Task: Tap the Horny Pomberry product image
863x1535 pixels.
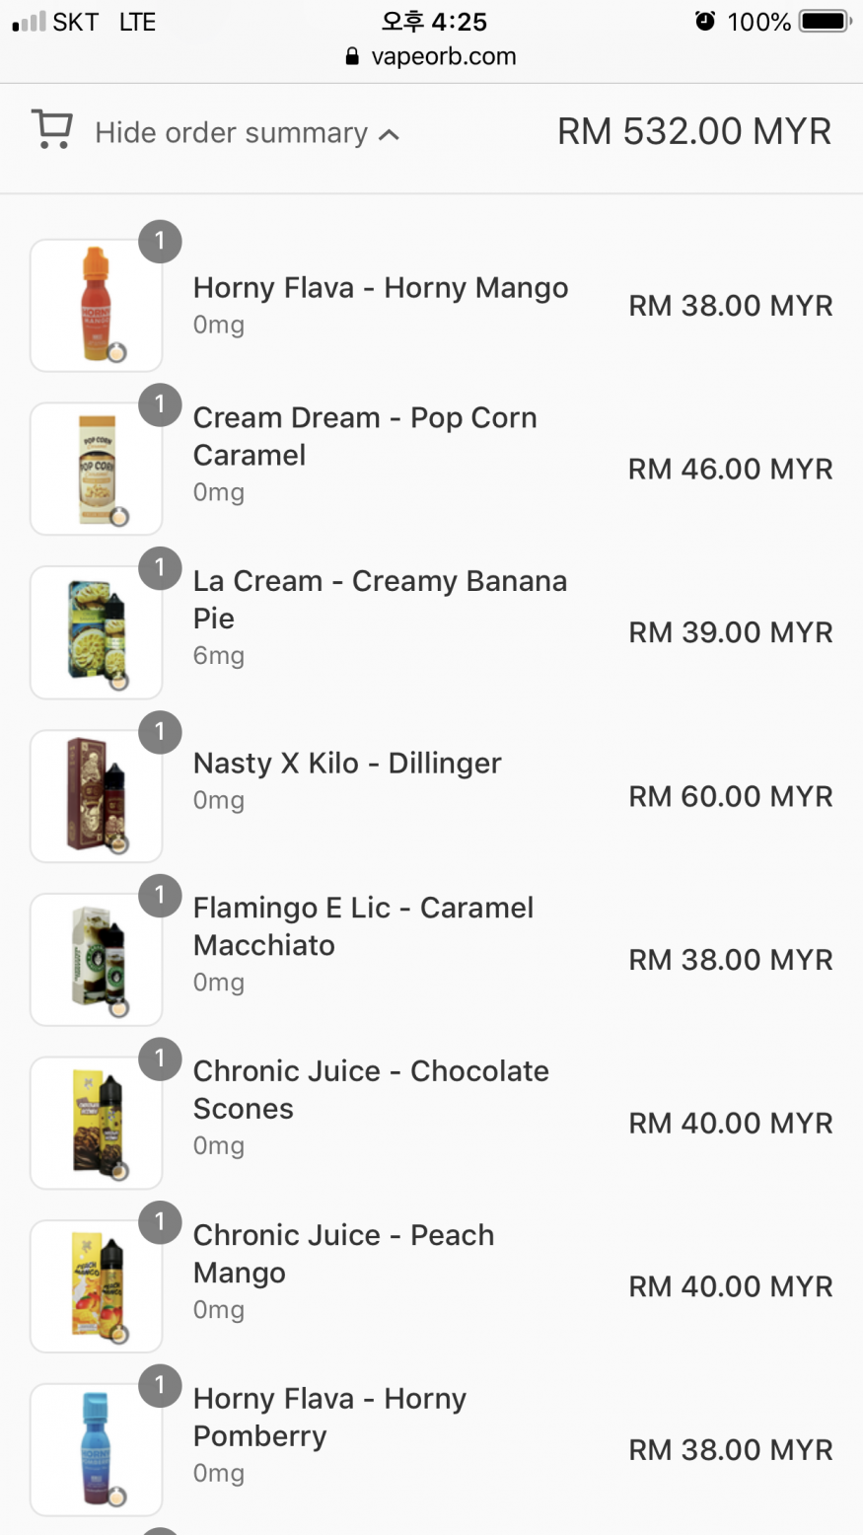Action: coord(96,1449)
